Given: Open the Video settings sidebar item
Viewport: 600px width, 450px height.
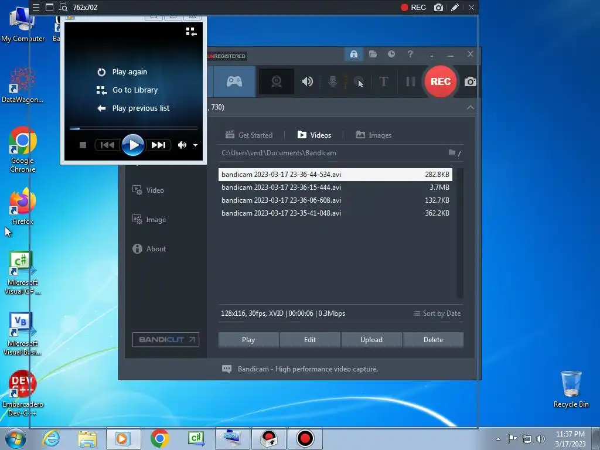Looking at the screenshot, I should click(148, 190).
